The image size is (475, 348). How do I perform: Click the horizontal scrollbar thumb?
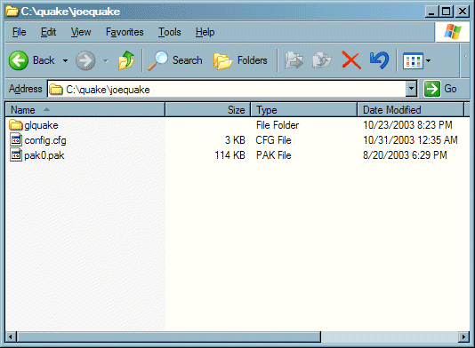tap(169, 336)
